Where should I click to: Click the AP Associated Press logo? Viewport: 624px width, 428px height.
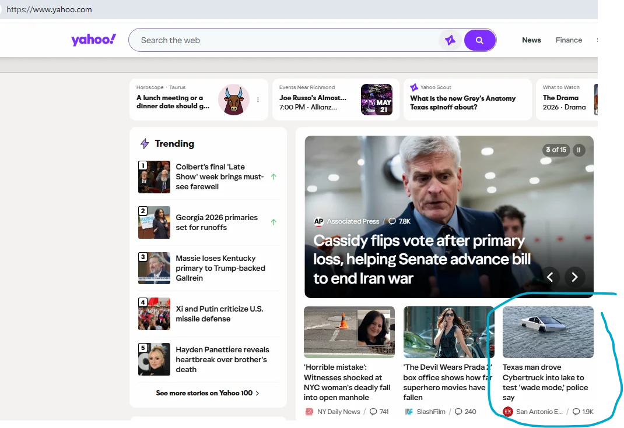pyautogui.click(x=318, y=221)
